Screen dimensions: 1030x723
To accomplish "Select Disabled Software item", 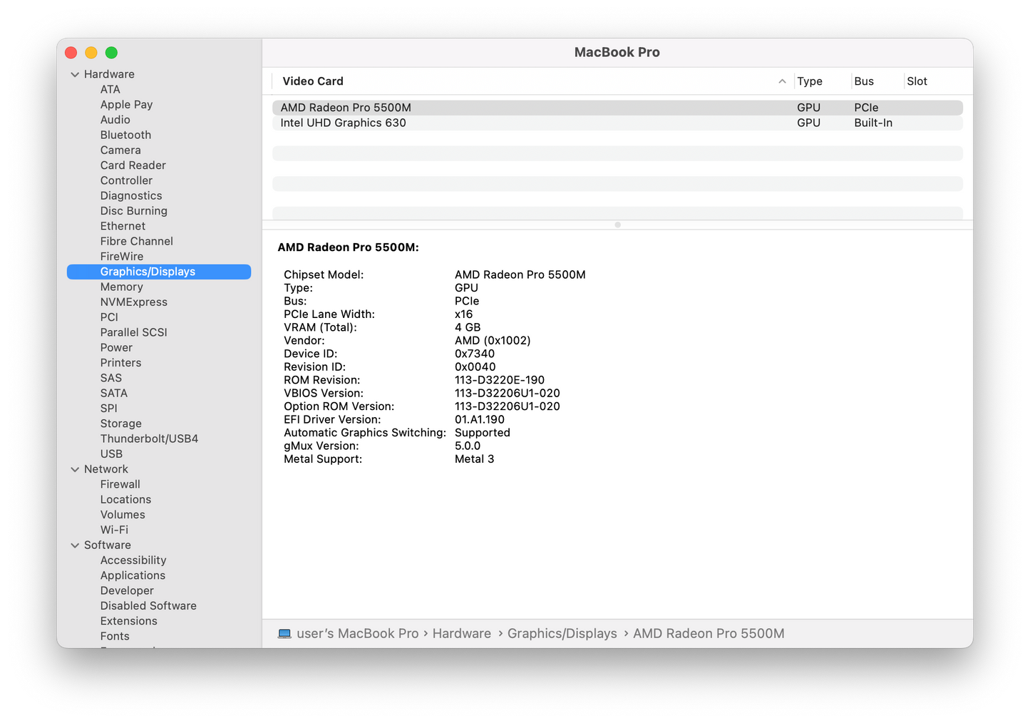I will click(x=148, y=606).
